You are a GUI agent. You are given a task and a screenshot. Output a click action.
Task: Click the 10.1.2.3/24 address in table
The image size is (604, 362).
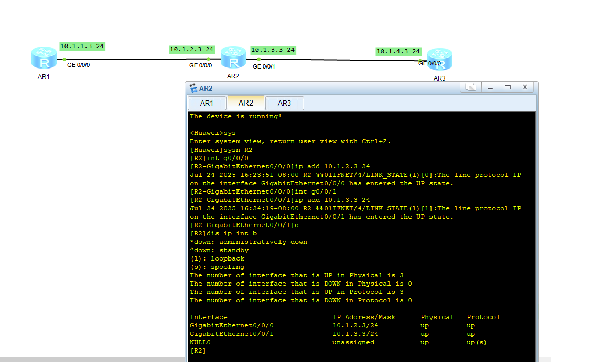[x=355, y=325]
